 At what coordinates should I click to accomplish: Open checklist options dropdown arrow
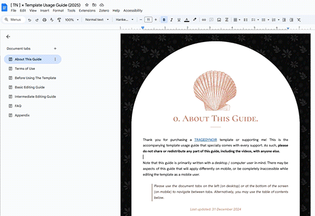coord(258,20)
